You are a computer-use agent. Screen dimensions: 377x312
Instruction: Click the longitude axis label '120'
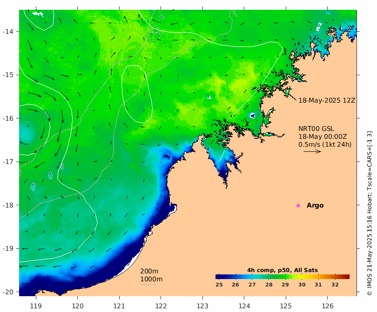click(x=78, y=306)
